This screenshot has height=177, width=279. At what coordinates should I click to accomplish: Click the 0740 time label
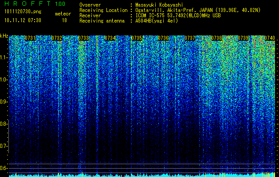tap(270, 38)
